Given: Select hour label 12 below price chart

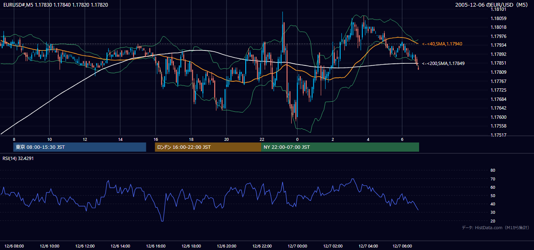Looking at the screenshot, I should pyautogui.click(x=85, y=139).
